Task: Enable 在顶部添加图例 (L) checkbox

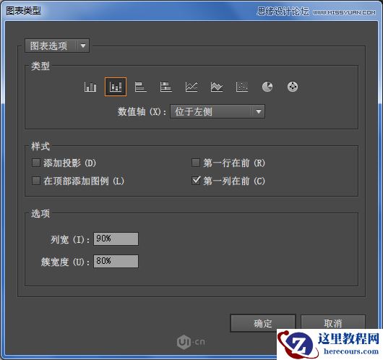Action: tap(36, 181)
